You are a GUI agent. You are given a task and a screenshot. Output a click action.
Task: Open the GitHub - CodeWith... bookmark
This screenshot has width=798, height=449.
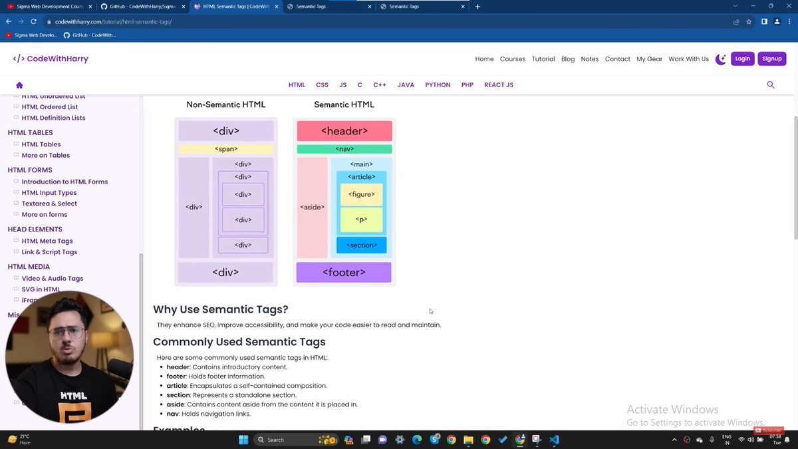(89, 35)
